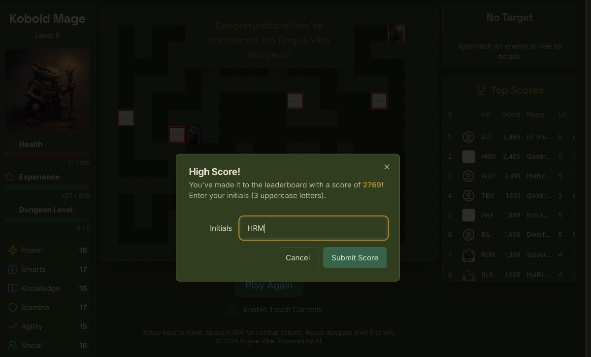Viewport: 591px width, 357px height.
Task: Select the ELF row avatar icon
Action: [x=468, y=137]
